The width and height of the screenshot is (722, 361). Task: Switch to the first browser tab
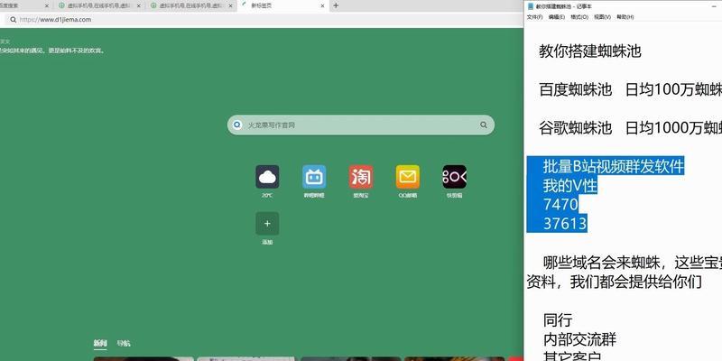[25, 6]
